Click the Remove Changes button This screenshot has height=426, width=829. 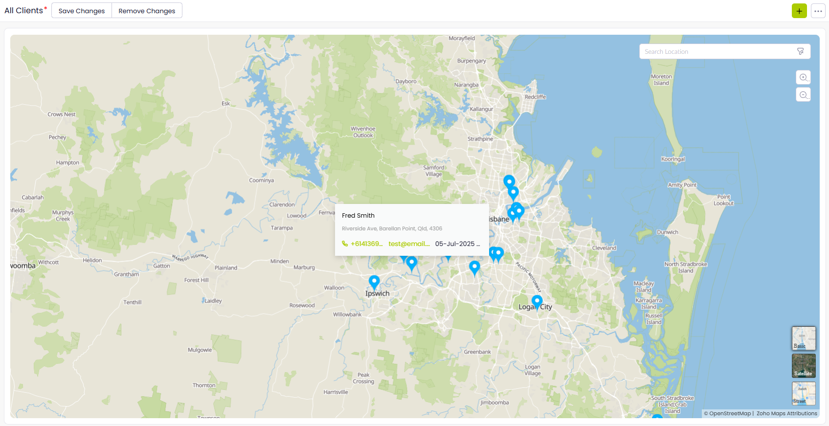click(147, 11)
